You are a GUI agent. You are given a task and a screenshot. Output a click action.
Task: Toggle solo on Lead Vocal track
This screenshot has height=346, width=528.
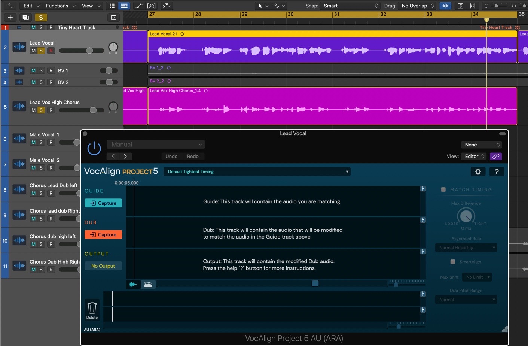[41, 51]
